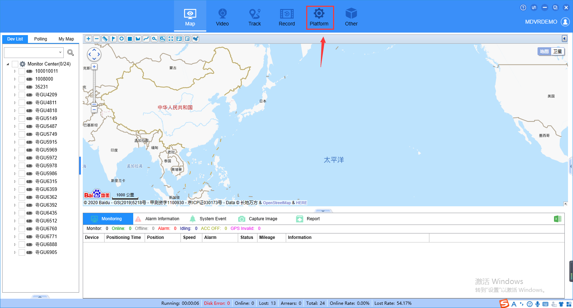Screen dimensions: 573x308
Task: Export table to Excel icon
Action: tap(558, 219)
